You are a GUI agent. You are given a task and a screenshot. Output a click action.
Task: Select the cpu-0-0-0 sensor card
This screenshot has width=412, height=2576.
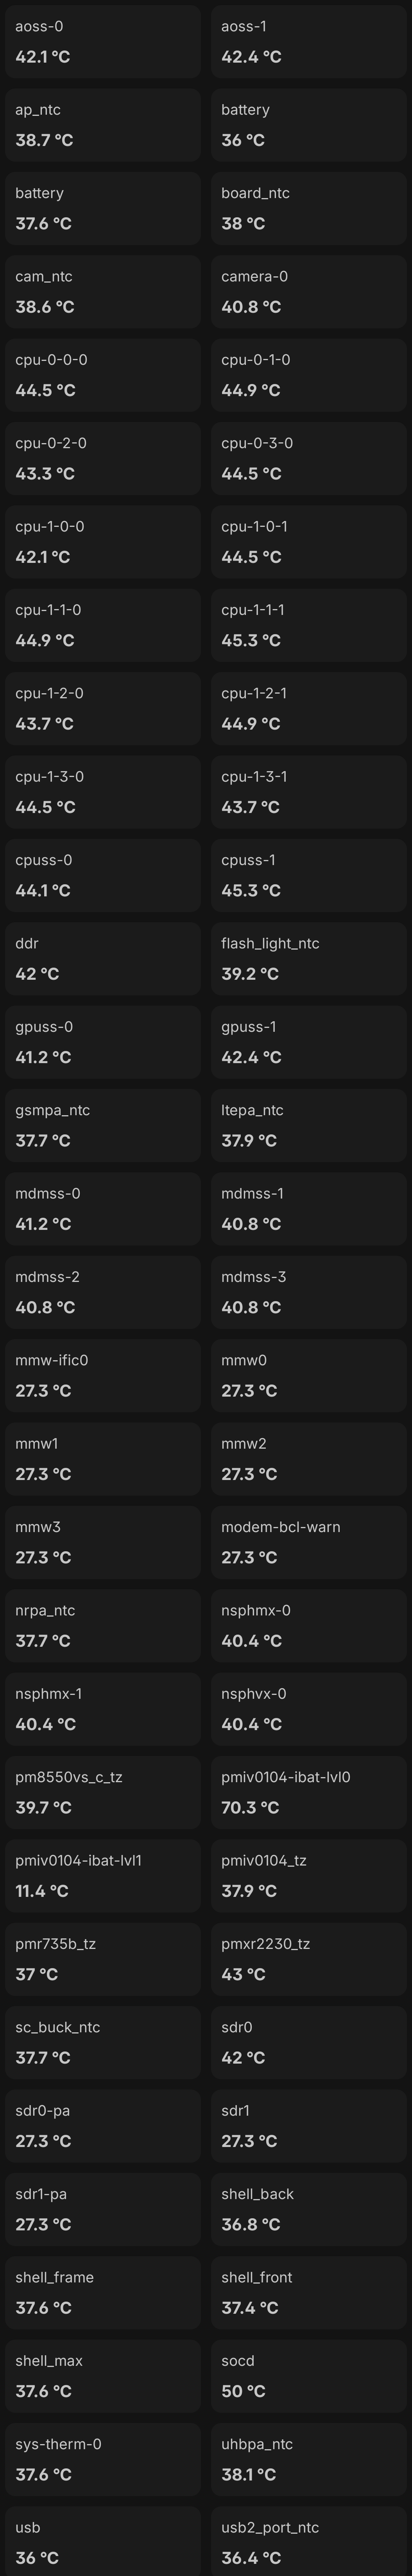click(103, 375)
